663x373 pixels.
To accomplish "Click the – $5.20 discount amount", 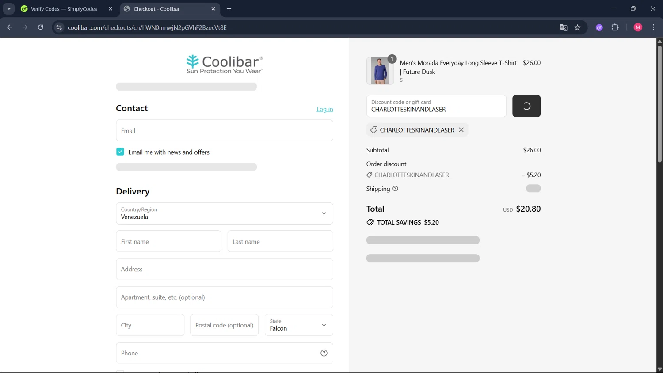I will point(531,175).
